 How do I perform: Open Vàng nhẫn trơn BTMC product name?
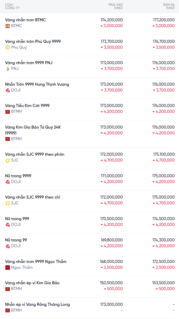click(25, 20)
